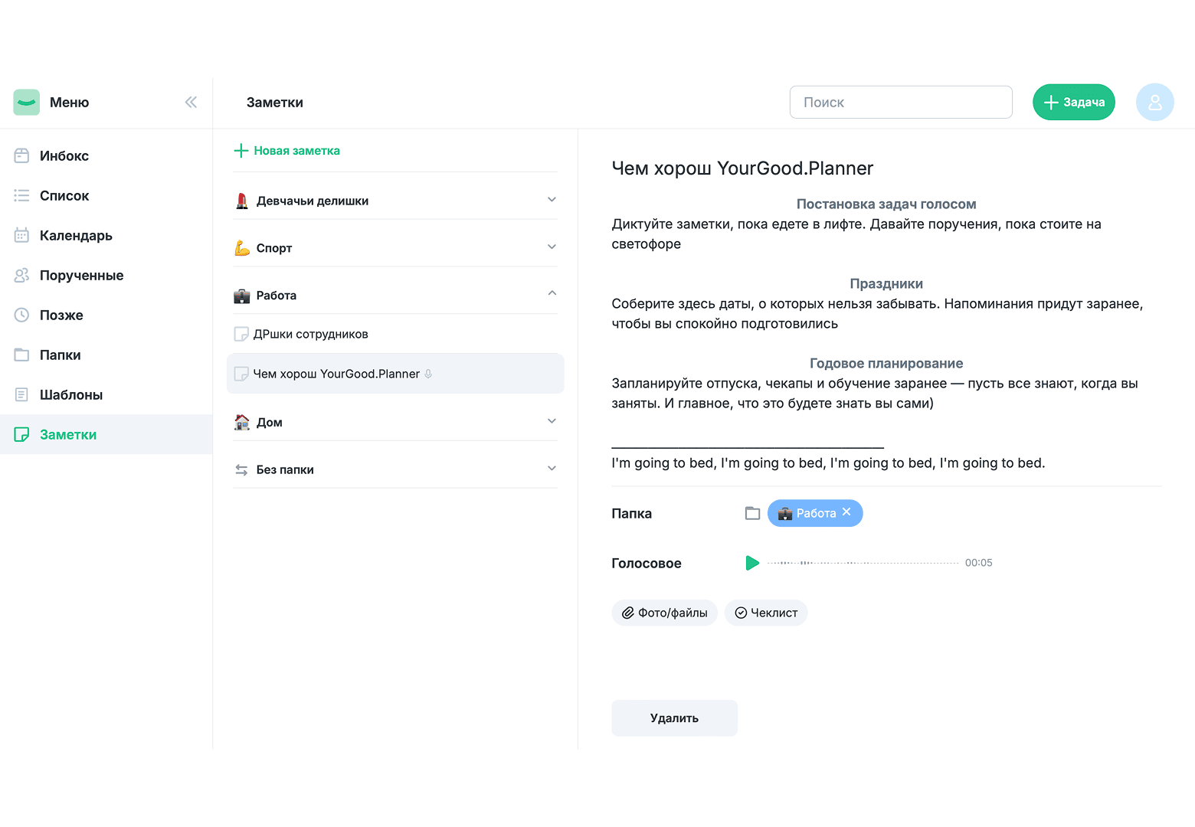Click the green Задача button

[1073, 103]
